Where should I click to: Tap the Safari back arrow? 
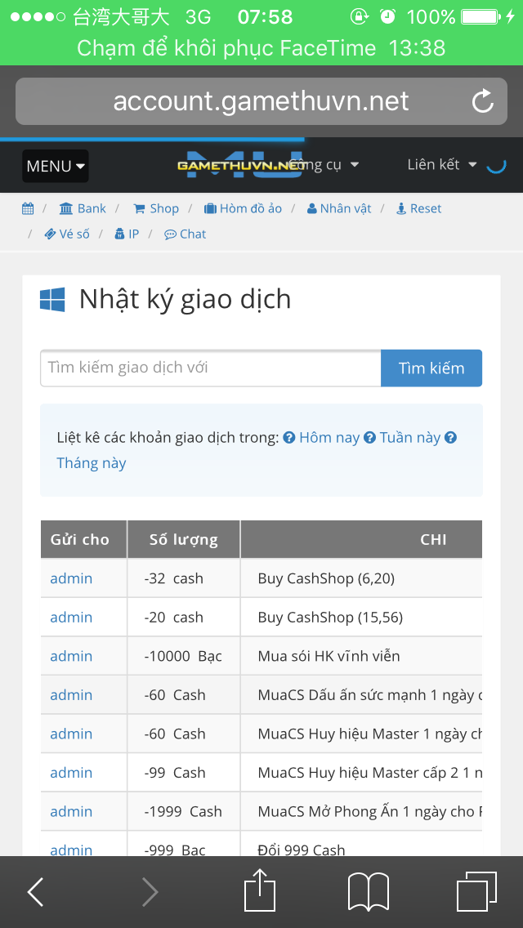pyautogui.click(x=36, y=892)
